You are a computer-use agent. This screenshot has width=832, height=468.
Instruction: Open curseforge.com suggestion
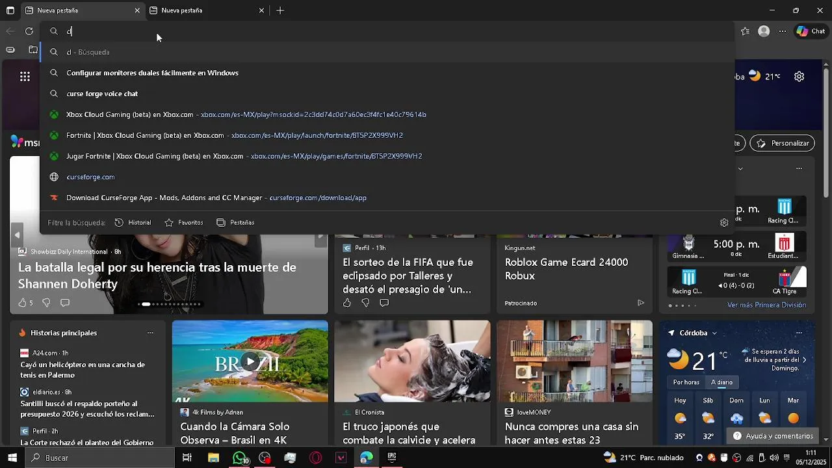[387, 177]
